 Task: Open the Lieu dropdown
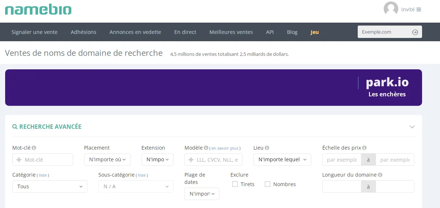coord(282,159)
